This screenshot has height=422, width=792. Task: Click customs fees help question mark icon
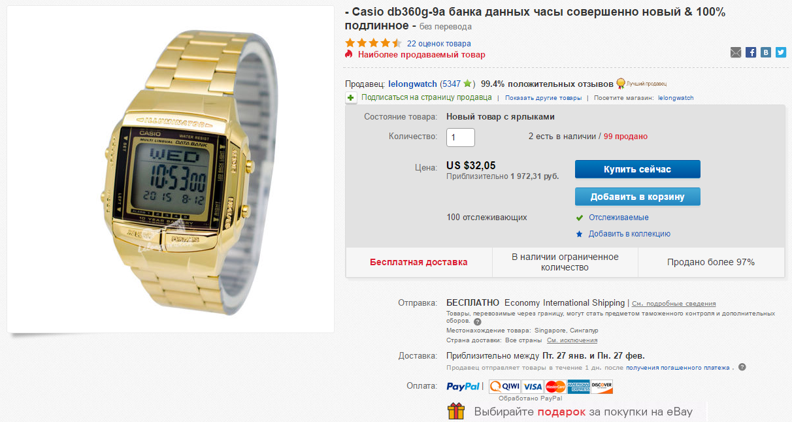(x=477, y=322)
